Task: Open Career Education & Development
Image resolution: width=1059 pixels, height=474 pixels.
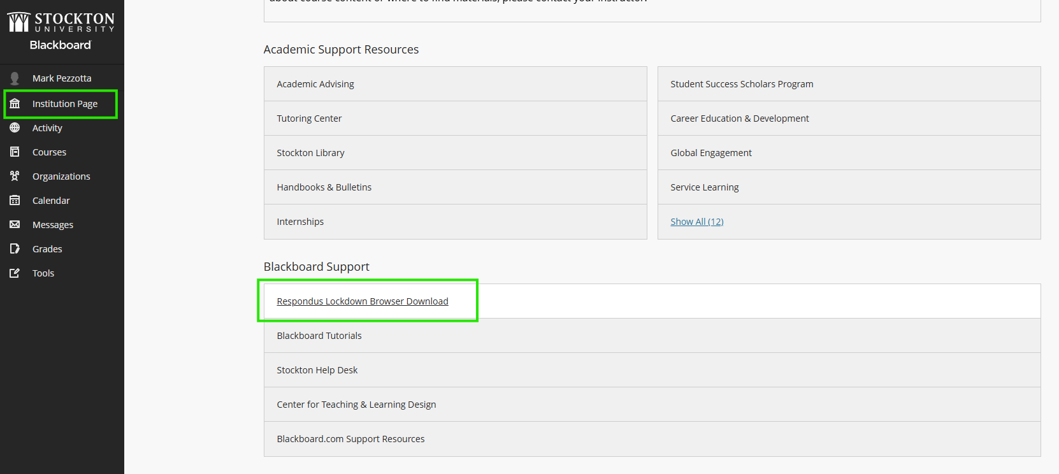Action: 849,118
